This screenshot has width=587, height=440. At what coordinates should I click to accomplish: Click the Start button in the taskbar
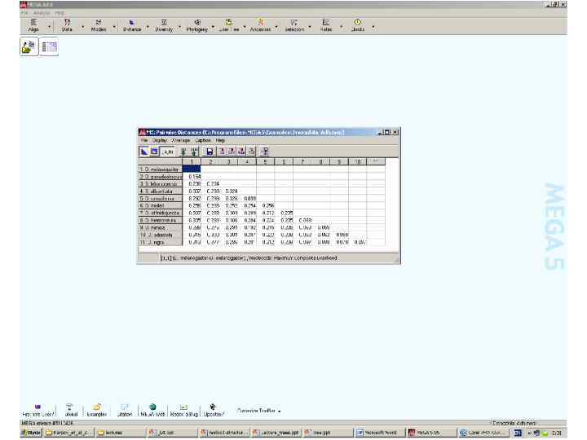click(31, 433)
